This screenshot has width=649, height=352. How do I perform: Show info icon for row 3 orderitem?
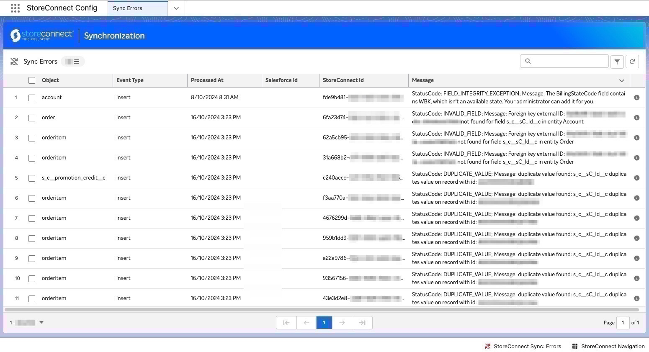click(x=637, y=138)
